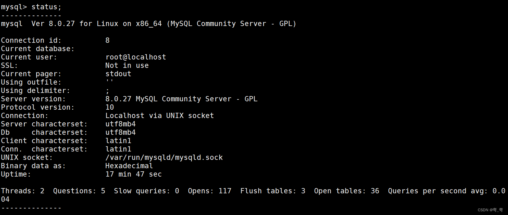This screenshot has width=508, height=215.
Task: Click the "Using outfile:" label
Action: pyautogui.click(x=31, y=82)
